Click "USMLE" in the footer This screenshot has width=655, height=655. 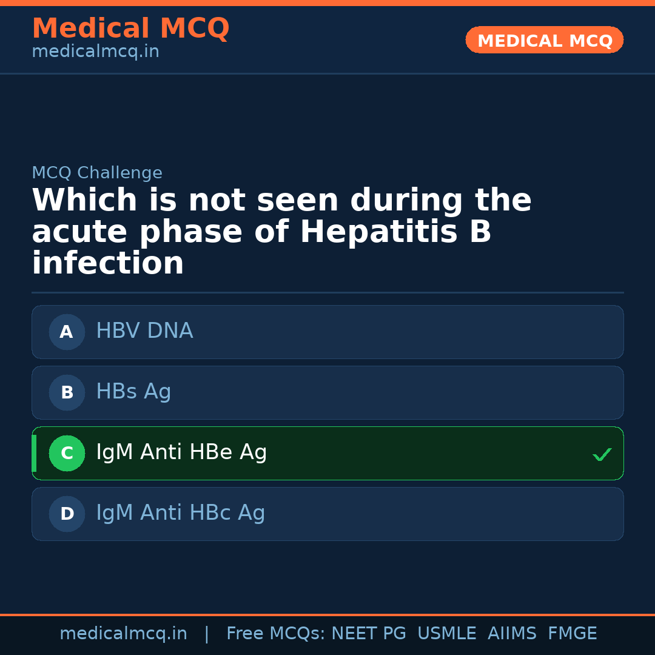(446, 634)
